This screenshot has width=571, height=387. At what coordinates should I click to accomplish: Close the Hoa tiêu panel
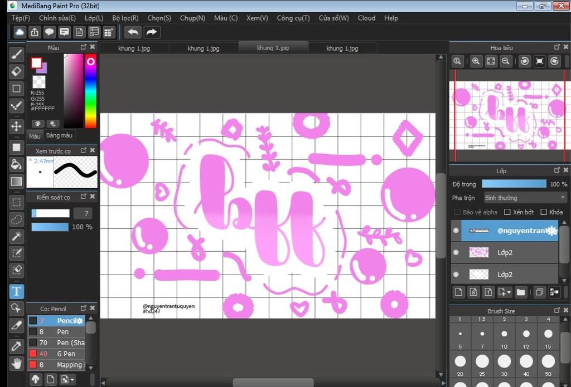click(x=565, y=47)
